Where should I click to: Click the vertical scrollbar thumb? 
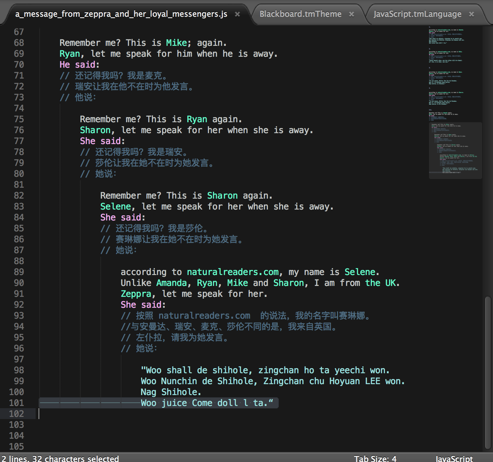click(488, 373)
